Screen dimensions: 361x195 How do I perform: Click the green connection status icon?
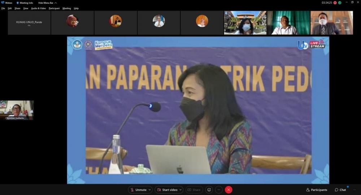(340, 3)
